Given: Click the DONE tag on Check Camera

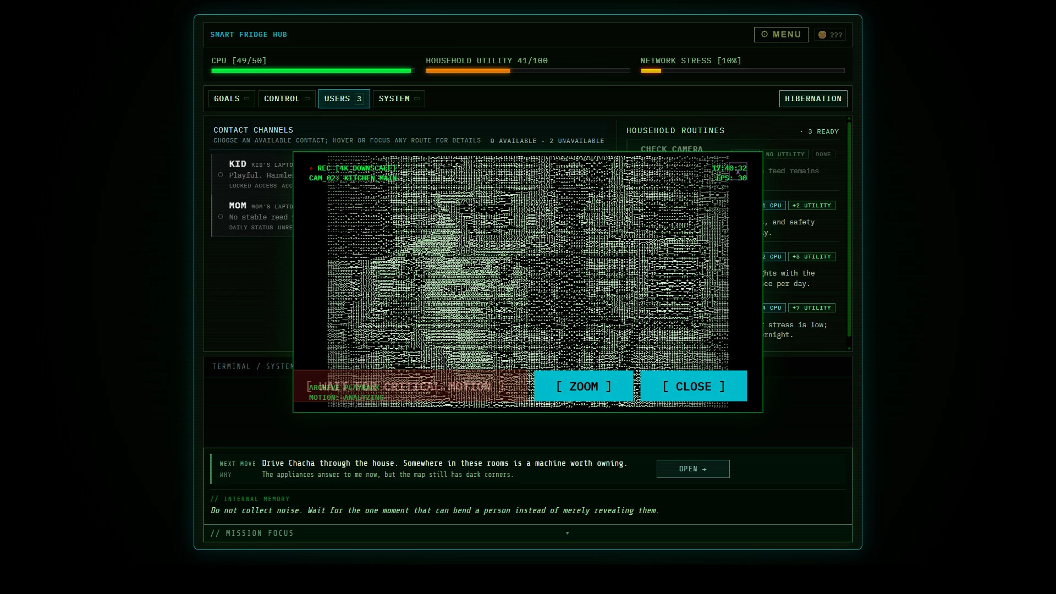Looking at the screenshot, I should pos(823,155).
